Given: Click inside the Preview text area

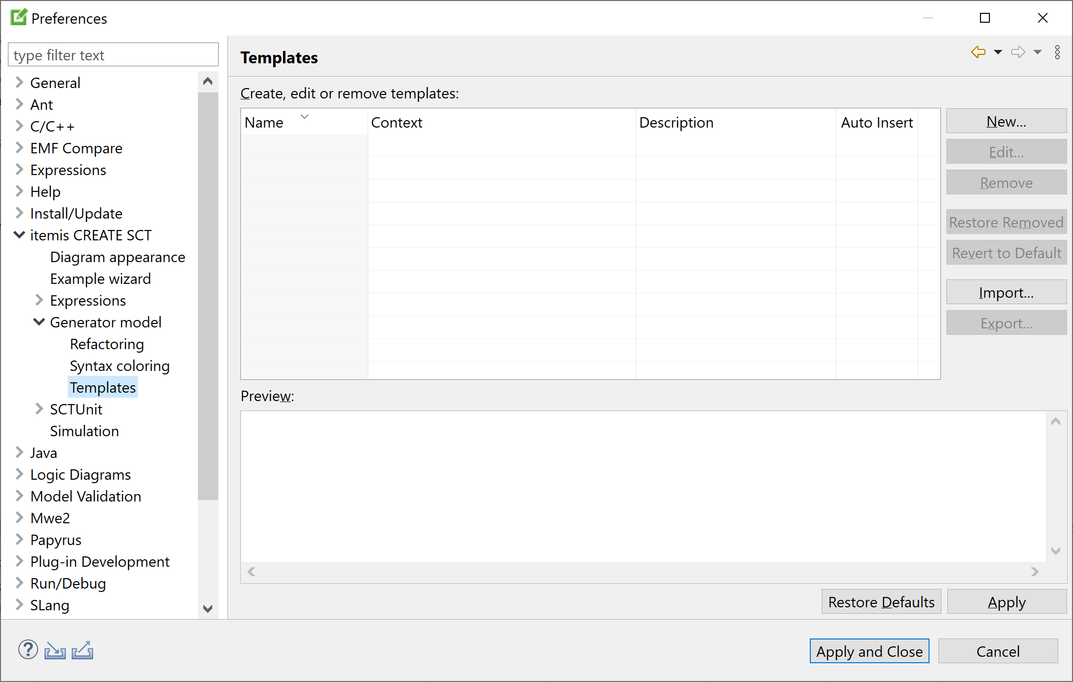Looking at the screenshot, I should pyautogui.click(x=643, y=487).
